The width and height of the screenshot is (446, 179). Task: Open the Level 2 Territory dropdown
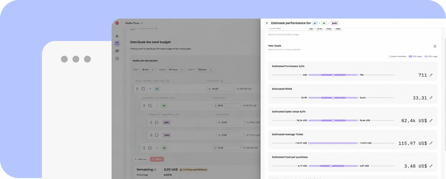tap(176, 70)
